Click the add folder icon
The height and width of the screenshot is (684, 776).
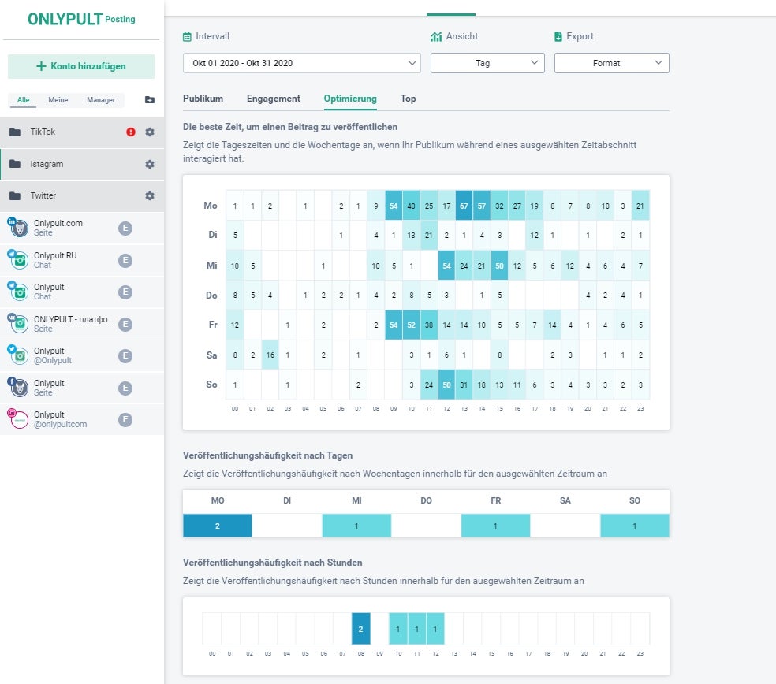(x=150, y=100)
